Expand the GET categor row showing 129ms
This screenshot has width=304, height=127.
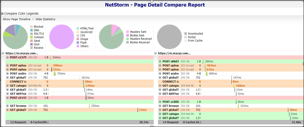click(x=7, y=86)
